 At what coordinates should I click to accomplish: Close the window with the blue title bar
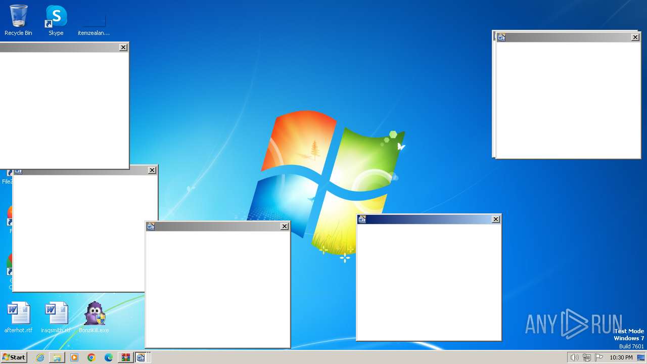(496, 219)
